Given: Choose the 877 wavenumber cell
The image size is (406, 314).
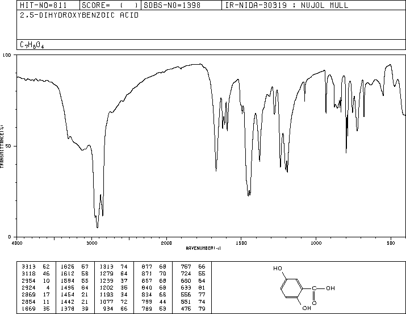Looking at the screenshot, I should (x=147, y=267).
